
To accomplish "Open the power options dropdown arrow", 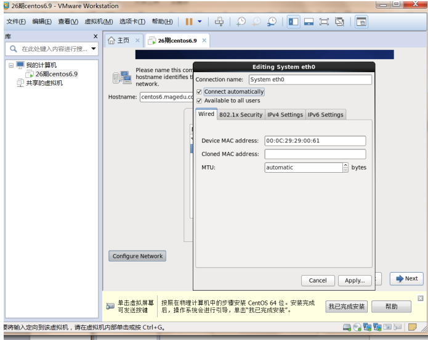I will tap(200, 22).
